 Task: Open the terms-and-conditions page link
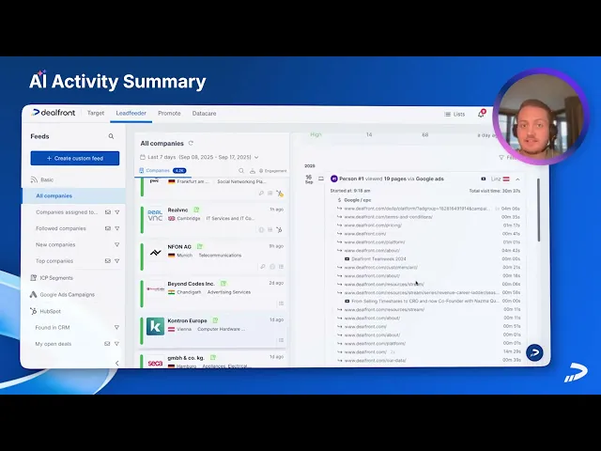[x=388, y=217]
